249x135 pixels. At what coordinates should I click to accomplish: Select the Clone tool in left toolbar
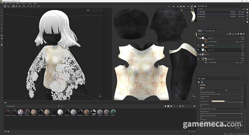[x=2, y=28]
